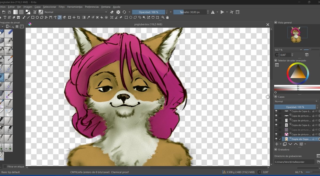Image resolution: width=320 pixels, height=176 pixels.
Task: Select the Multibrush tool
Action: point(64,17)
